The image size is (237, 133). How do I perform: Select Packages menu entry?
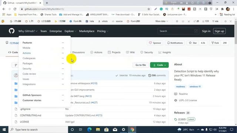pyautogui.click(x=27, y=64)
